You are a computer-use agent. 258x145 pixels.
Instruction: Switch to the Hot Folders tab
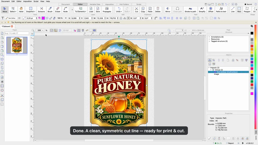coord(124,4)
